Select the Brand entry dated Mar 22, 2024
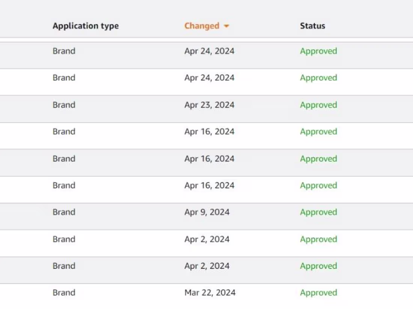 (64, 293)
